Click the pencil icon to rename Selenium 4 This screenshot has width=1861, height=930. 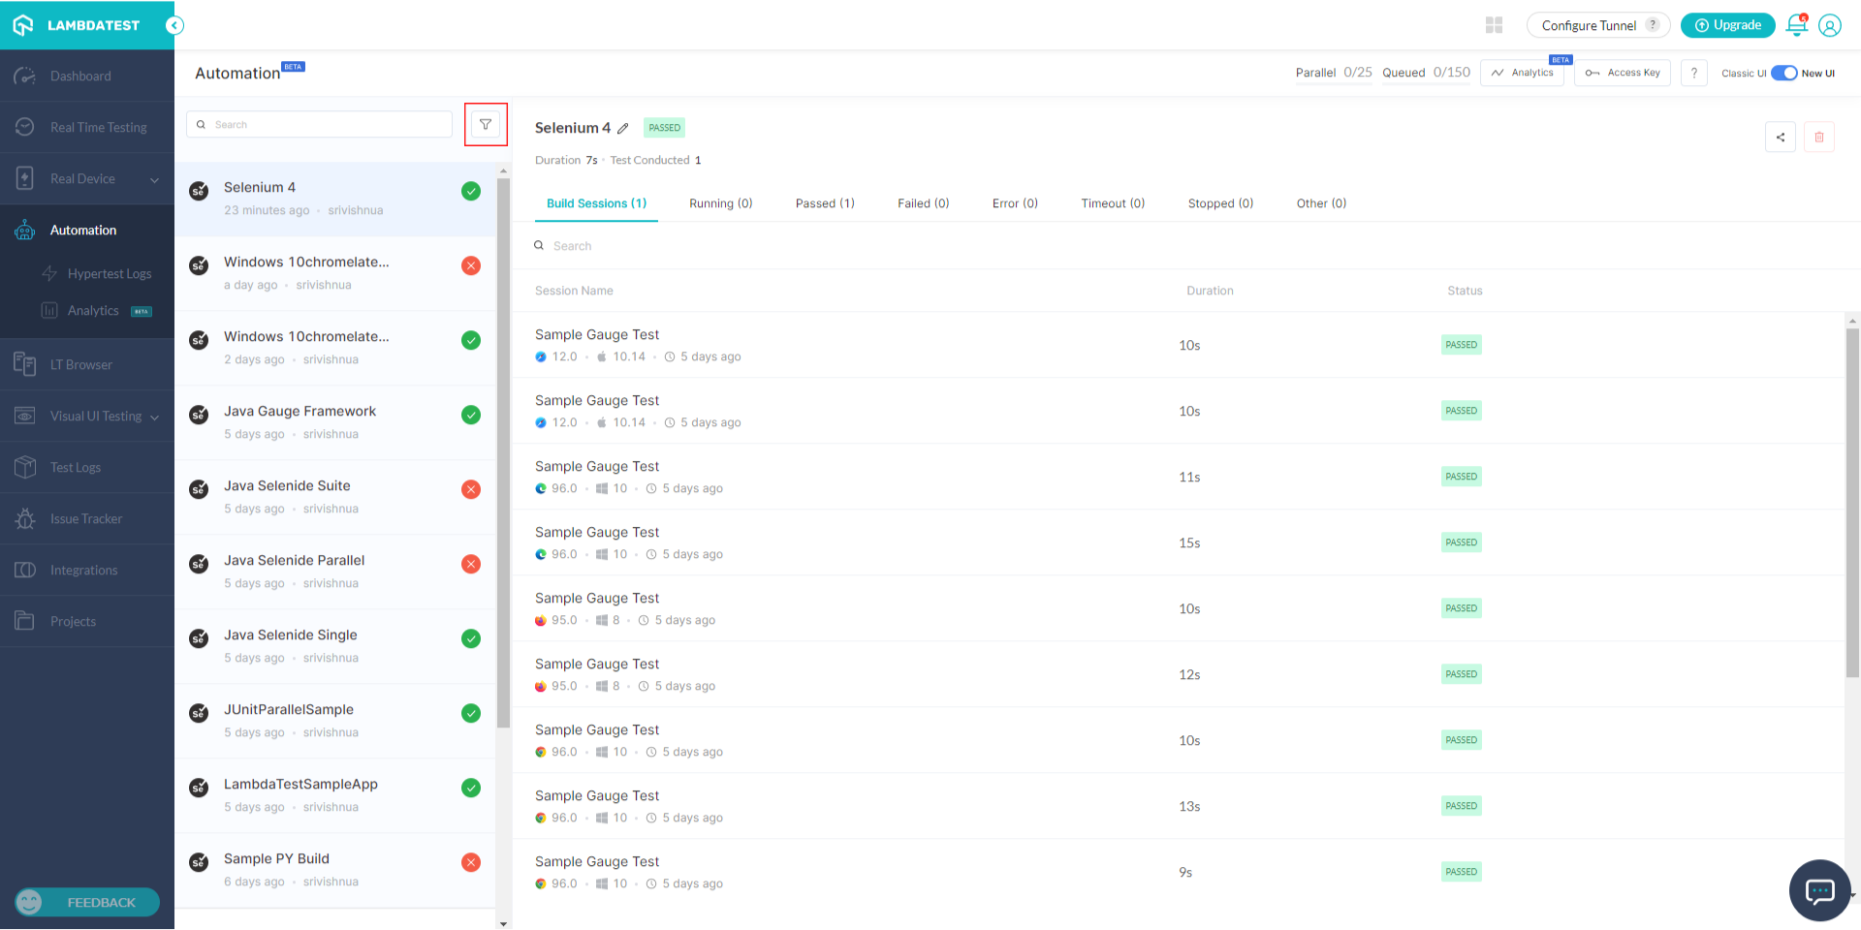pos(623,128)
